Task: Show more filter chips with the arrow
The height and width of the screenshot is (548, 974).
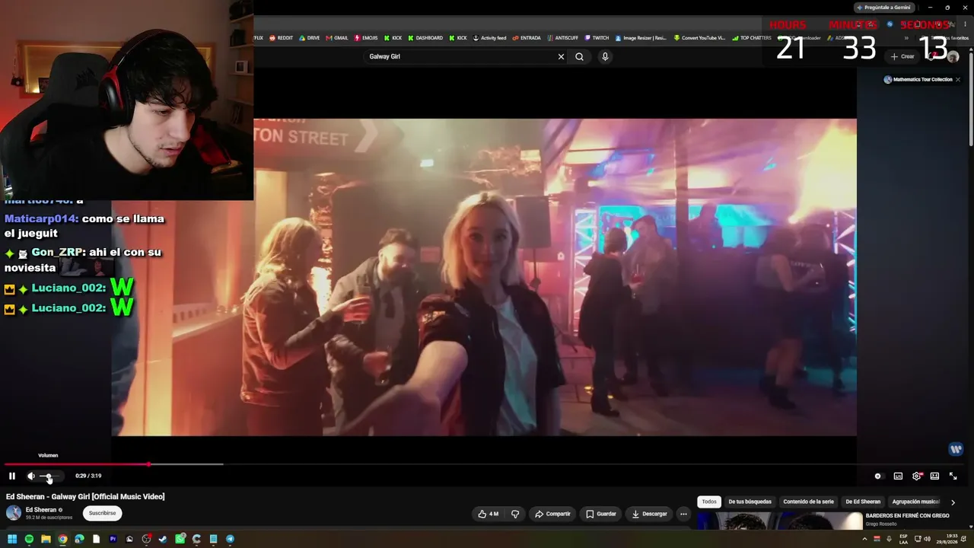Action: click(x=953, y=502)
